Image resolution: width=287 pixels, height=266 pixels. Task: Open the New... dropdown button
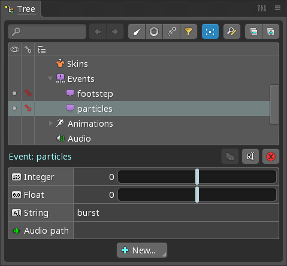[x=142, y=250]
